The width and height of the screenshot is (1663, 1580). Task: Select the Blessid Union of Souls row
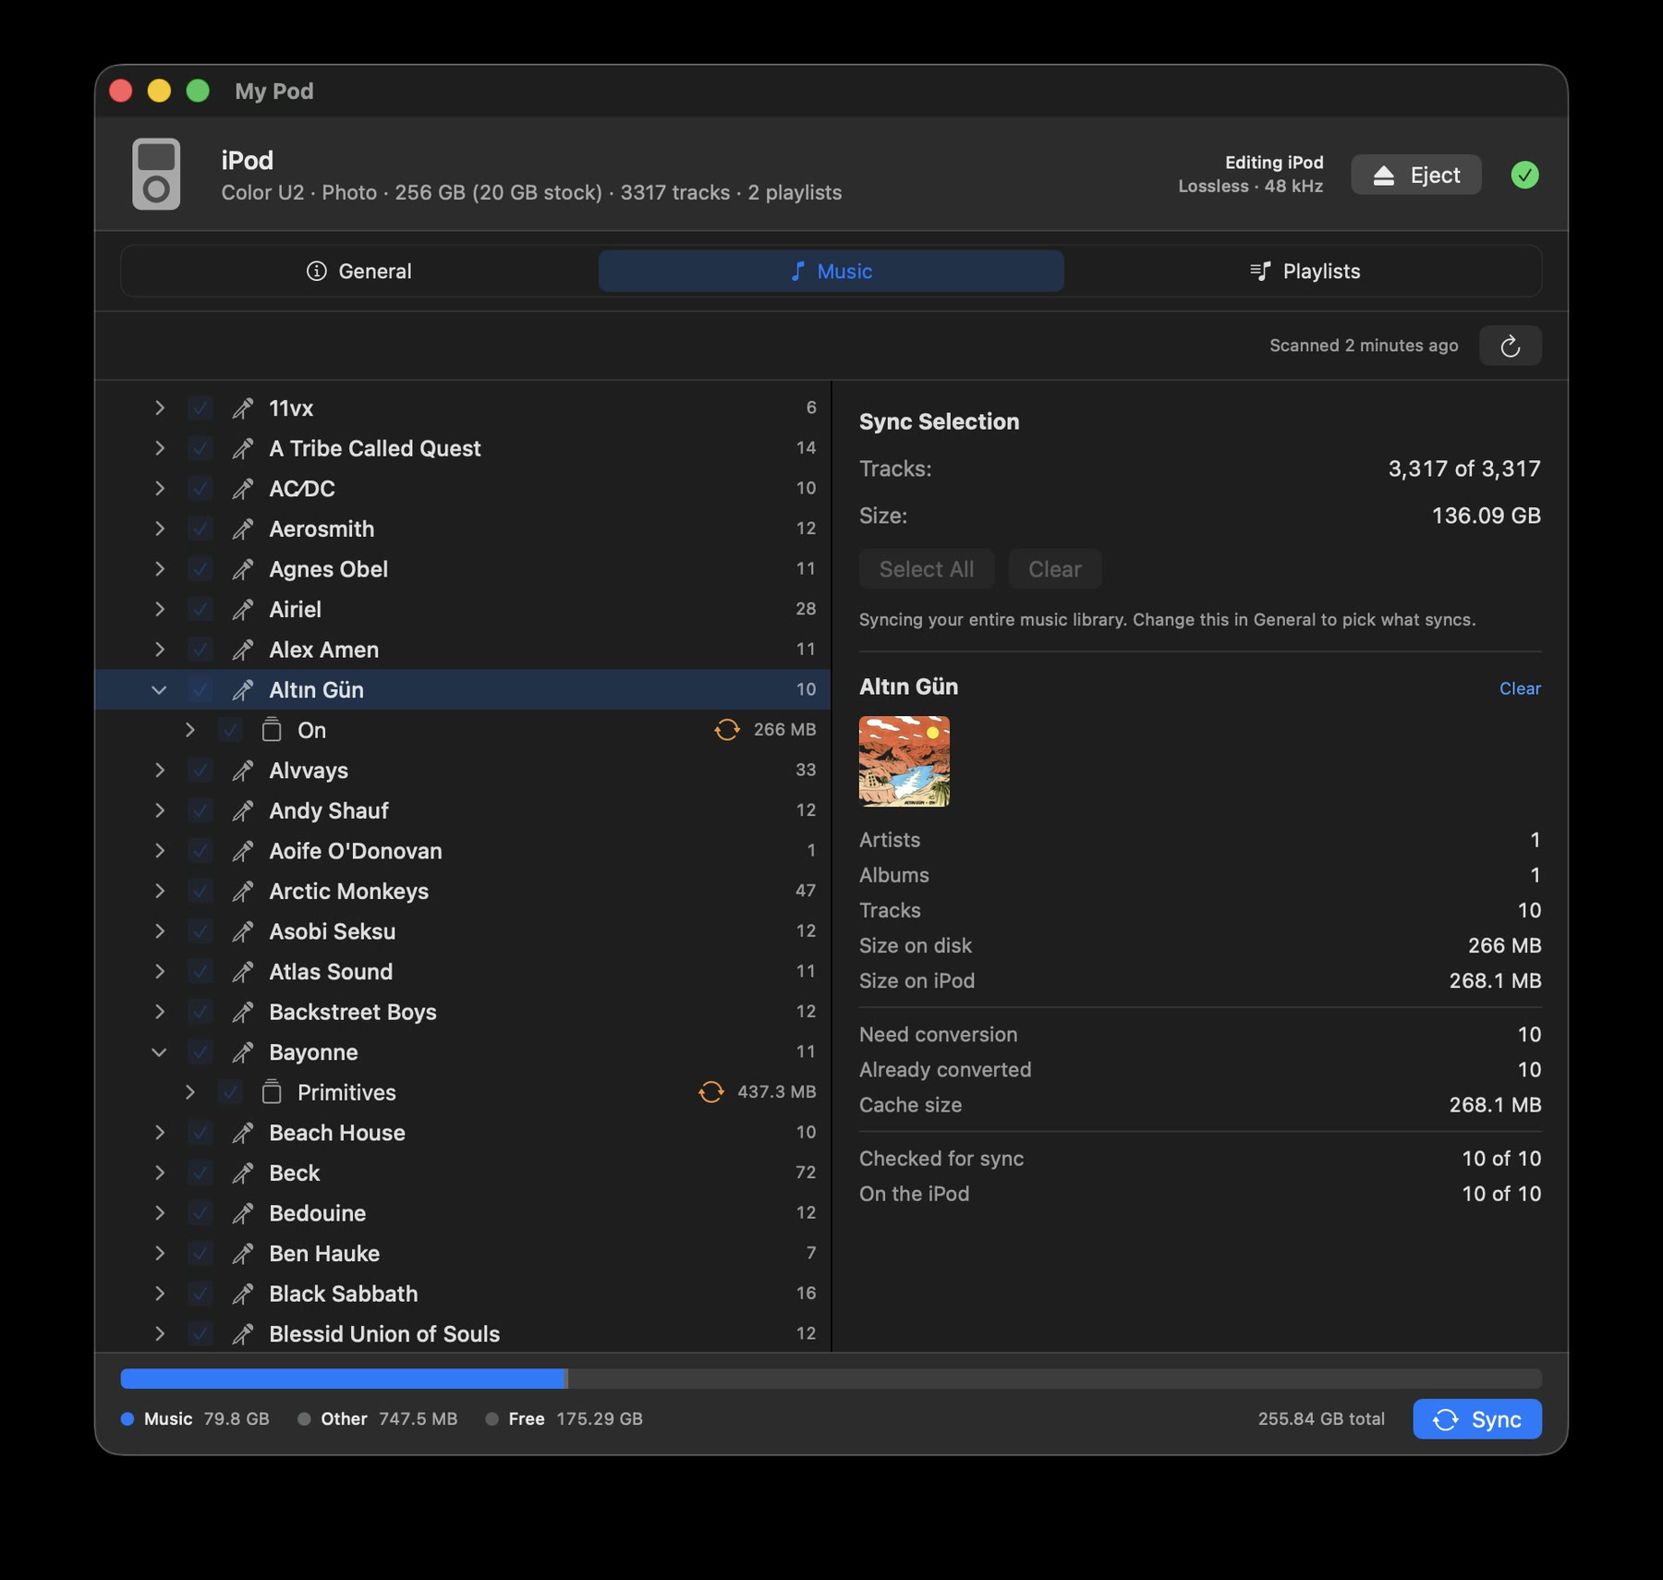(463, 1334)
